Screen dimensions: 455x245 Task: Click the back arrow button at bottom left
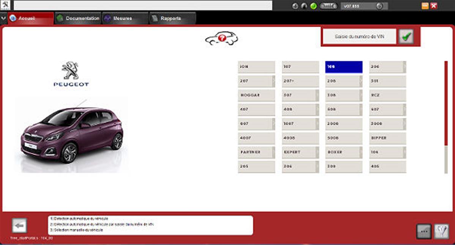click(19, 226)
